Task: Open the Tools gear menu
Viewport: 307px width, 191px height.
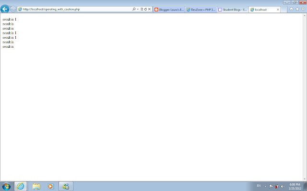Action: click(x=303, y=9)
